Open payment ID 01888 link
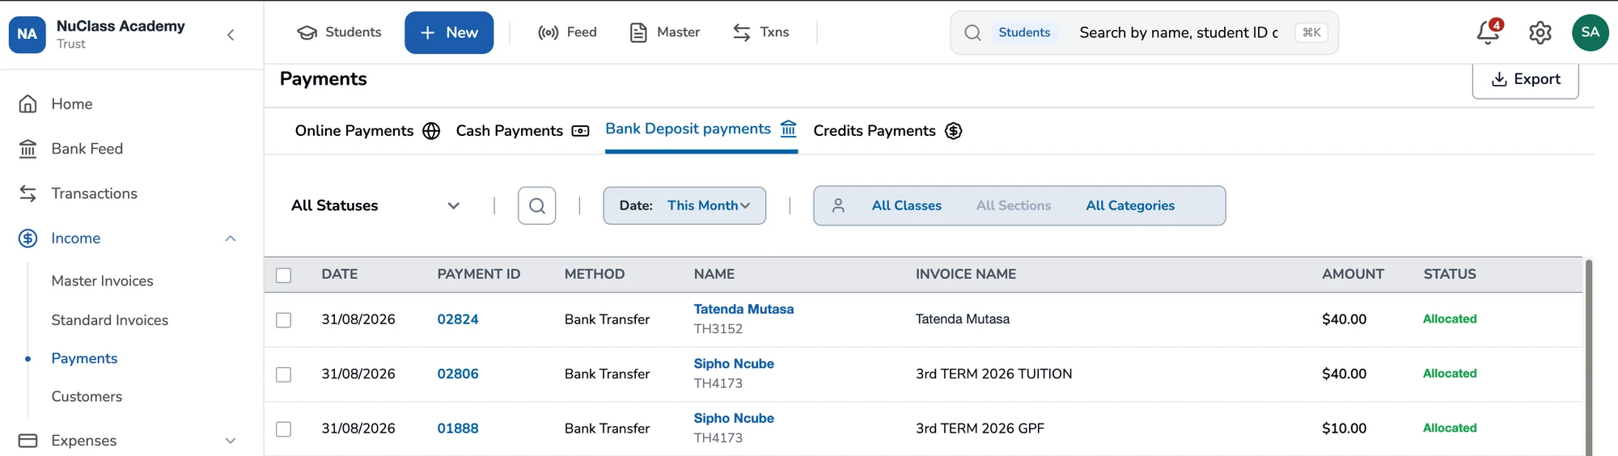This screenshot has height=456, width=1618. pyautogui.click(x=458, y=429)
